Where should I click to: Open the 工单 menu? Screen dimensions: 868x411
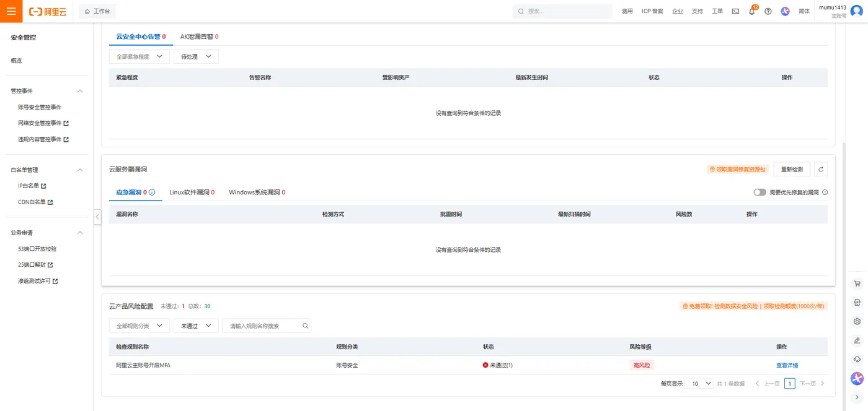point(717,11)
